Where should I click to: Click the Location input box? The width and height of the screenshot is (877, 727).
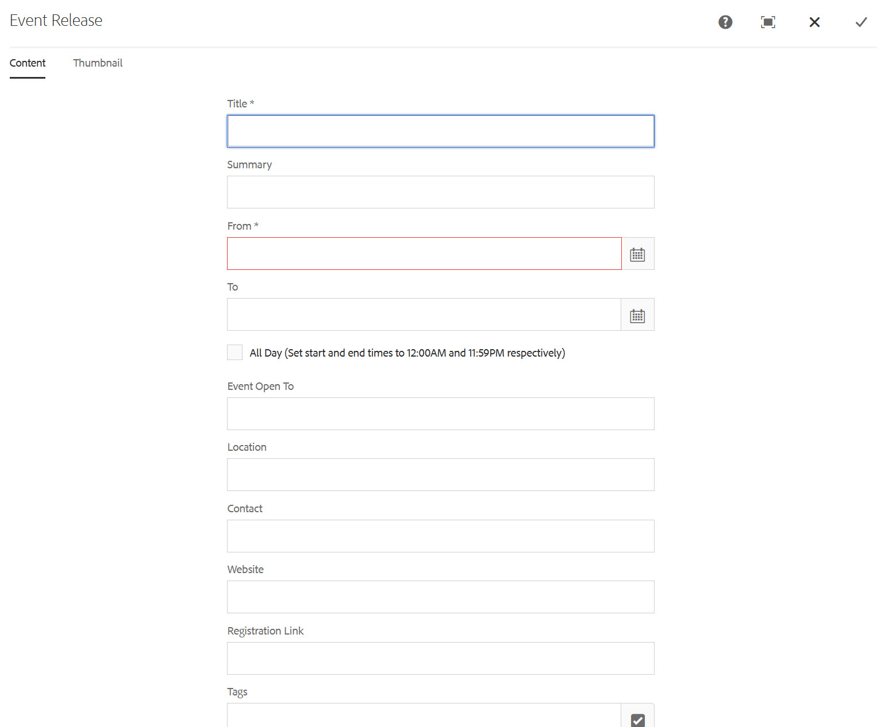(x=440, y=475)
